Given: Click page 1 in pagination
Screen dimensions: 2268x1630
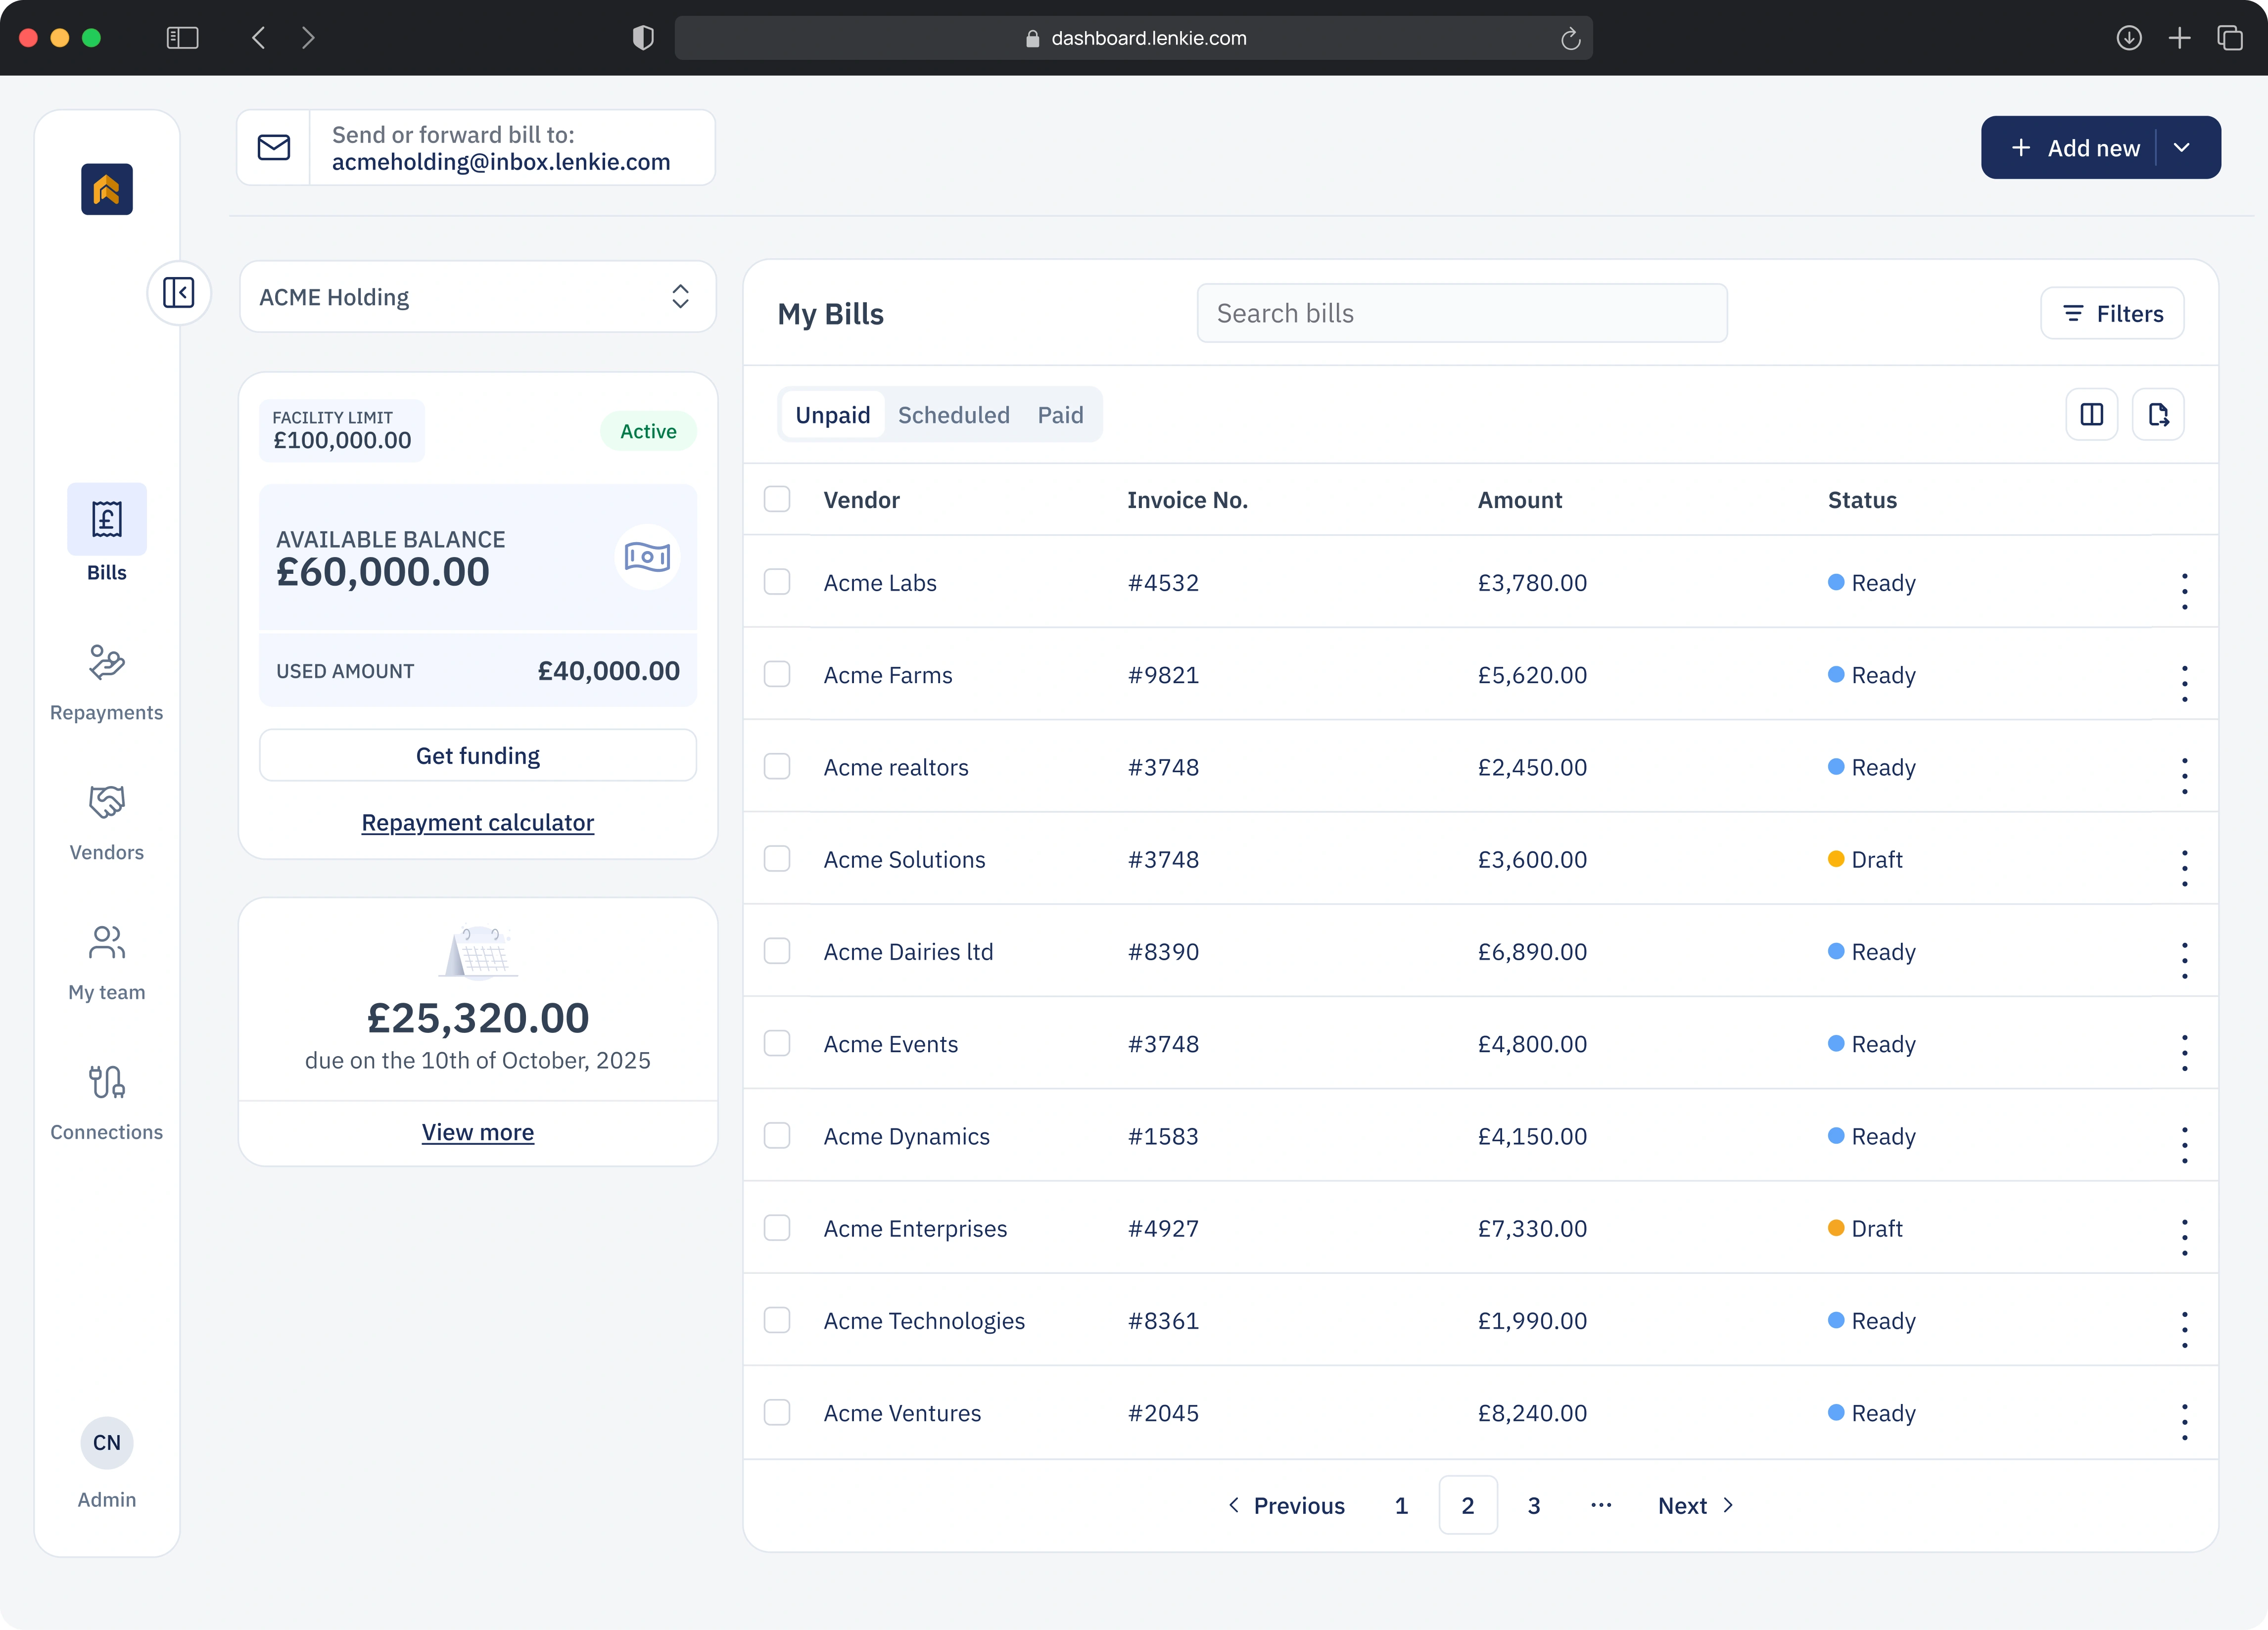Looking at the screenshot, I should (1401, 1505).
